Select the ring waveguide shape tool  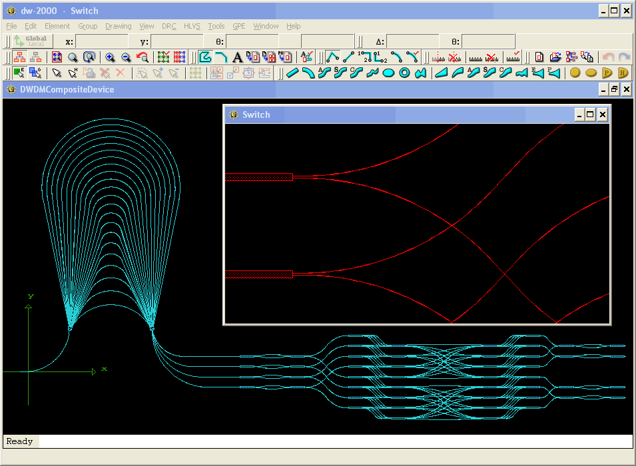(404, 73)
